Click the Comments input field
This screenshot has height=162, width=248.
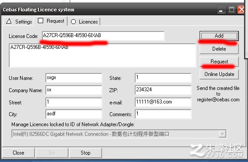tap(163, 114)
